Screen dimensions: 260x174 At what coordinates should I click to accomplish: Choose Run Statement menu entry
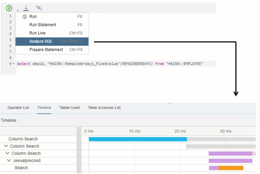(42, 25)
